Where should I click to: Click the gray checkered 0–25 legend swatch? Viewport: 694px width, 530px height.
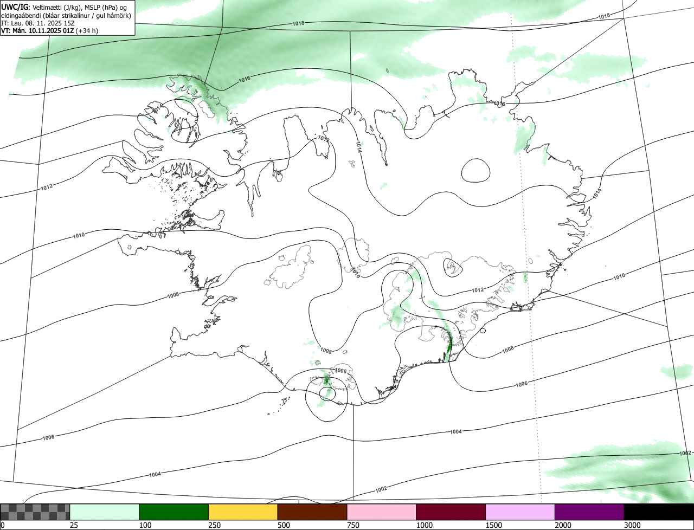tap(35, 512)
